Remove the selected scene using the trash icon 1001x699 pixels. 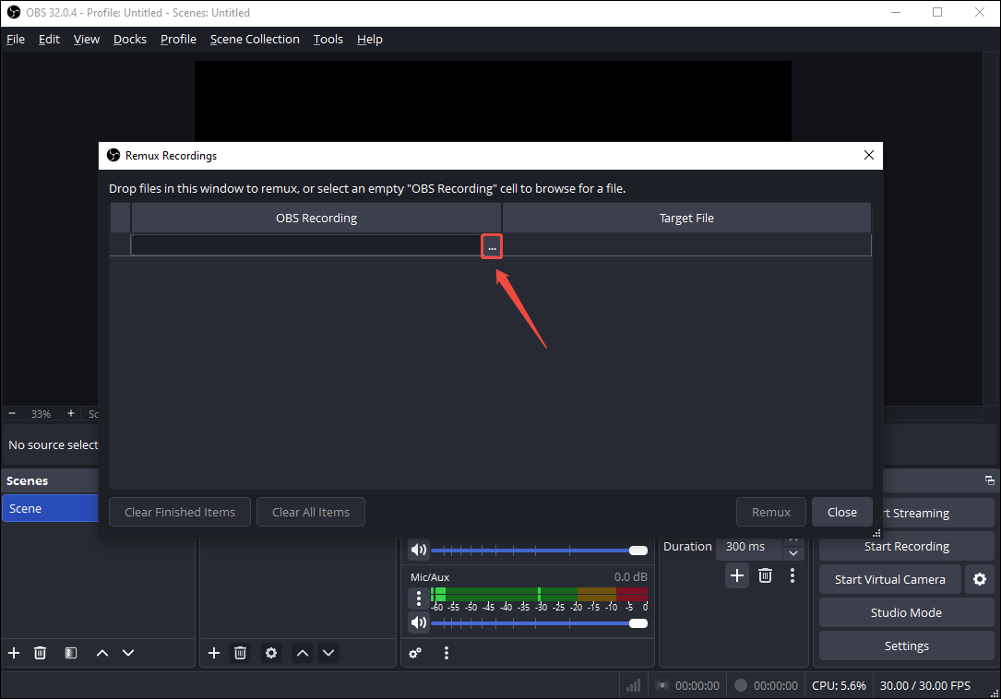[x=40, y=652]
